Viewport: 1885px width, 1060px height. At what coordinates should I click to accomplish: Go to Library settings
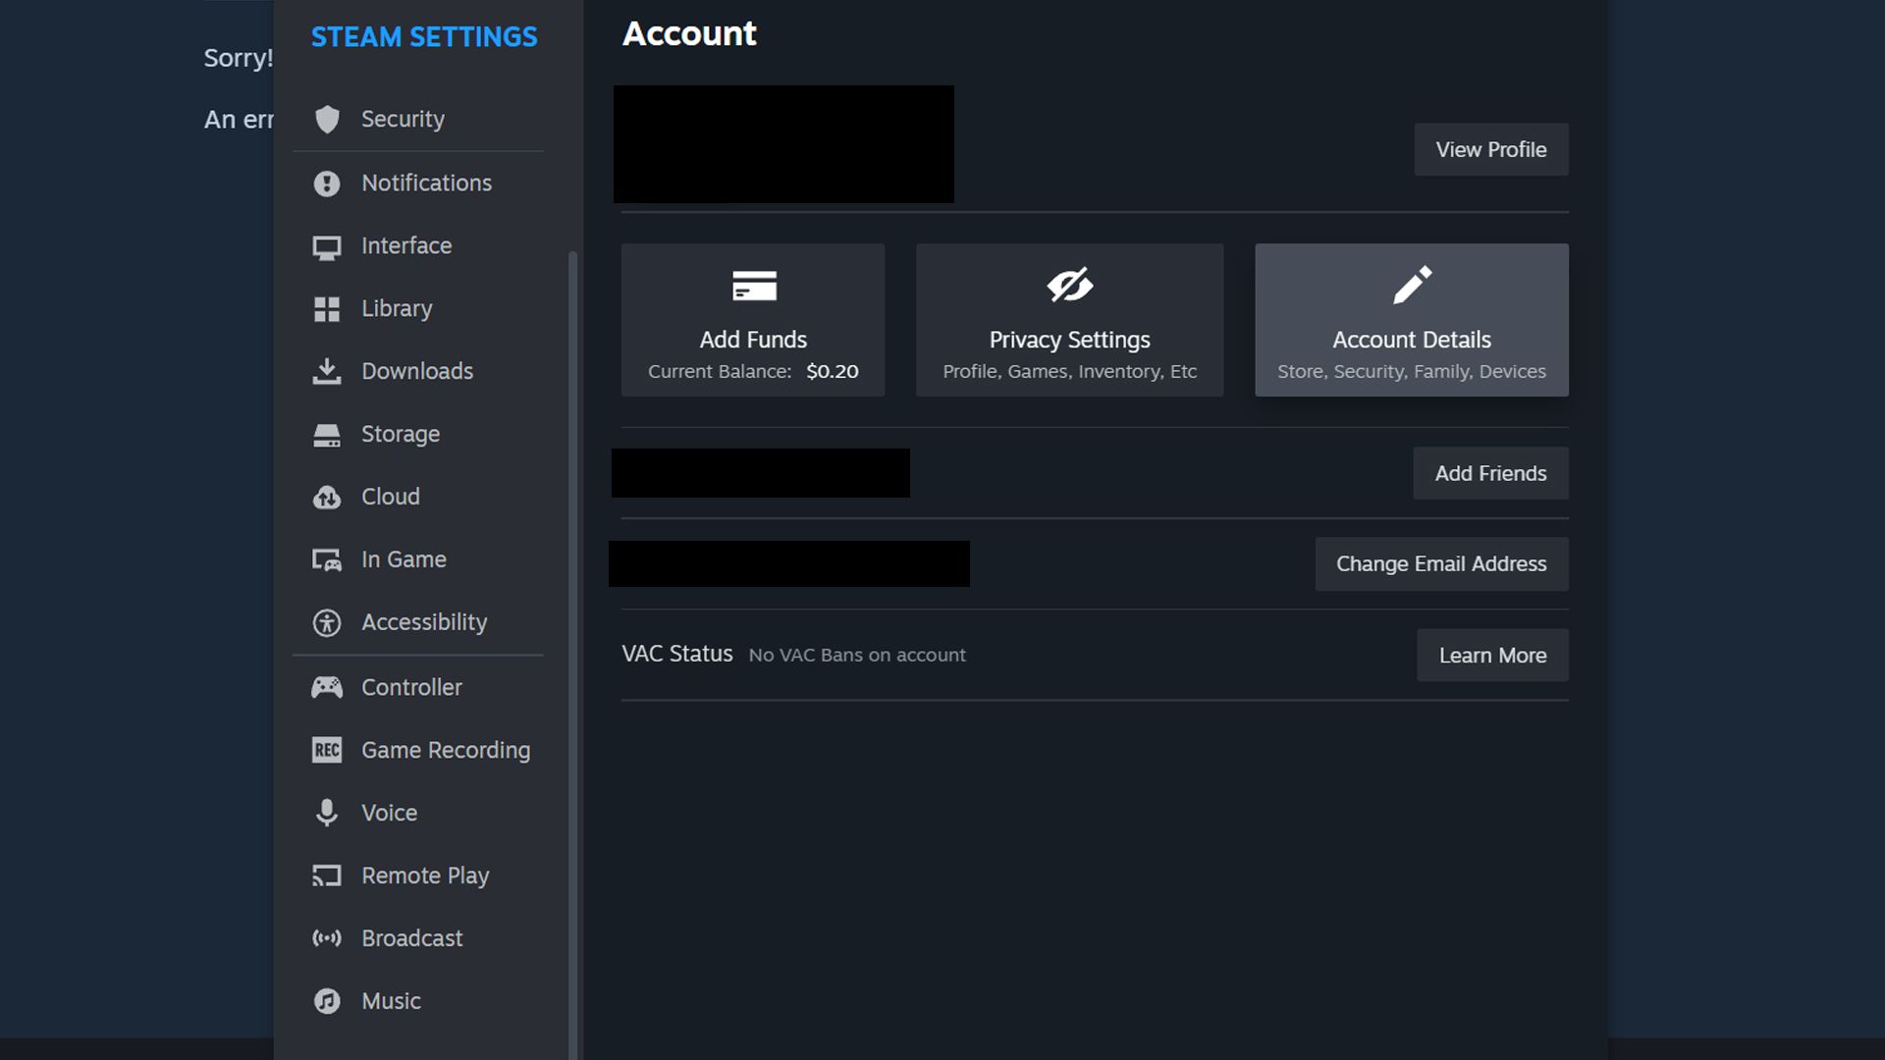pos(397,309)
